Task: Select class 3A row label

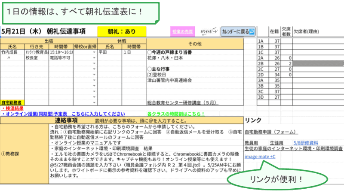Action: tap(263, 80)
